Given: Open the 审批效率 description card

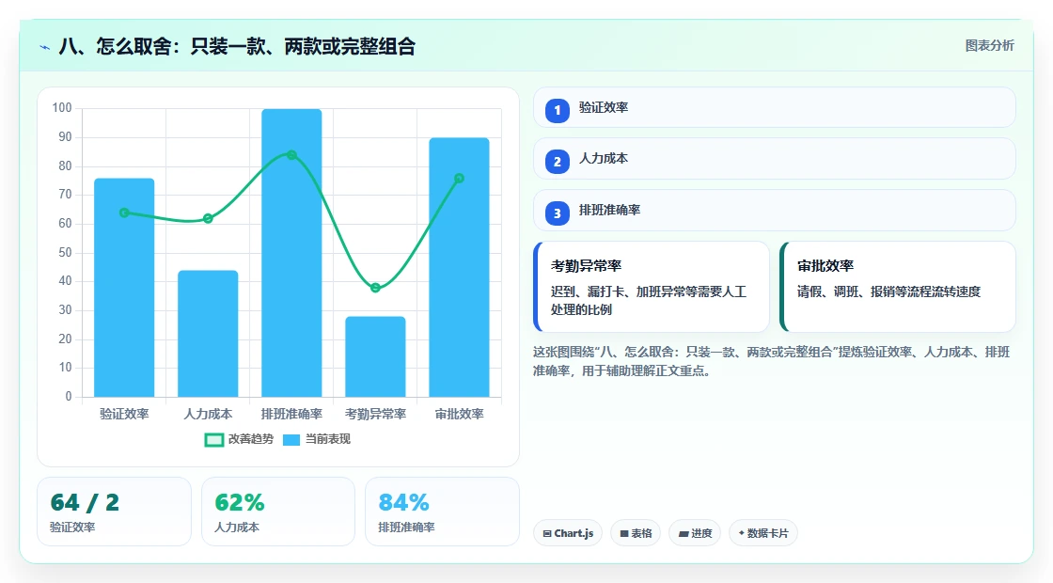Looking at the screenshot, I should (x=898, y=287).
